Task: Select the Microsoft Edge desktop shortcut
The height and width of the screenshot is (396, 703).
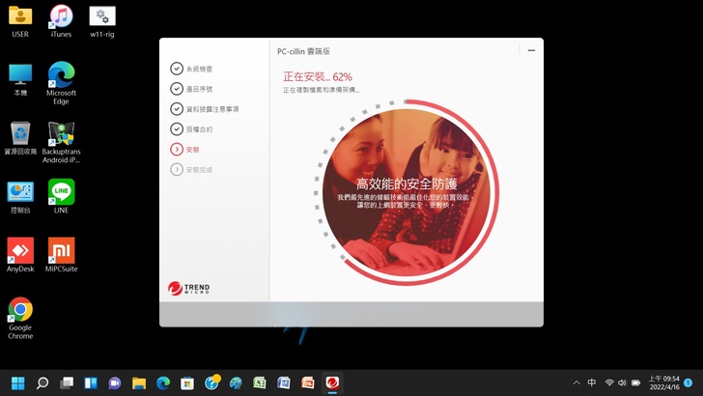Action: (61, 83)
